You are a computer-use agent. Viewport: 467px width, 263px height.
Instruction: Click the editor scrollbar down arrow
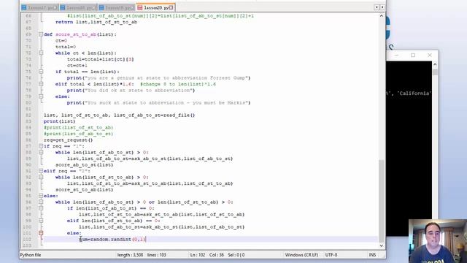click(382, 245)
